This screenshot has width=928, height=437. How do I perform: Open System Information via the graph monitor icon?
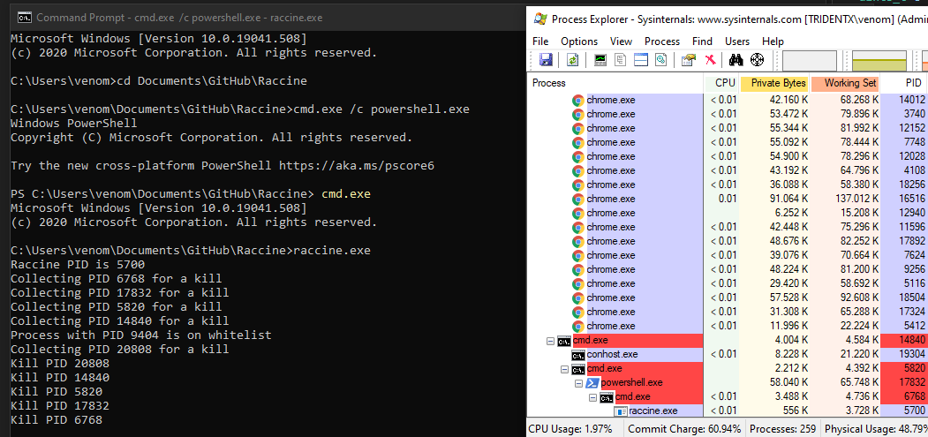pyautogui.click(x=600, y=60)
